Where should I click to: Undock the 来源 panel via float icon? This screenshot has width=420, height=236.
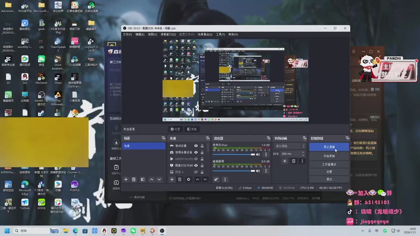click(207, 138)
